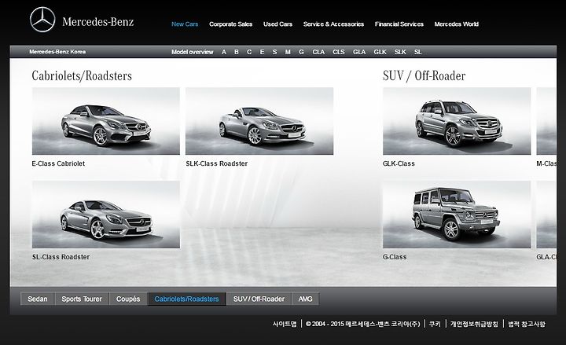This screenshot has height=345, width=566.
Task: Open the GLK-Class SUV image
Action: pyautogui.click(x=457, y=121)
